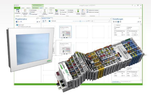Click expand-all icon in Einstellungen panel

click(138, 22)
